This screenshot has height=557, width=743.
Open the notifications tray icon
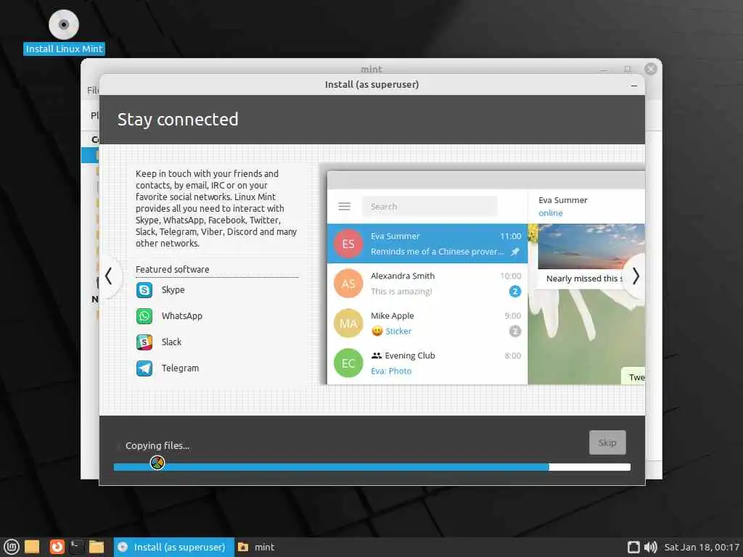click(x=633, y=547)
